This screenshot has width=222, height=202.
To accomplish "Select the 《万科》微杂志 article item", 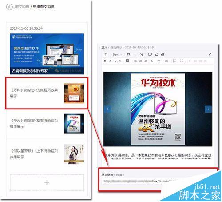I will click(x=47, y=93).
